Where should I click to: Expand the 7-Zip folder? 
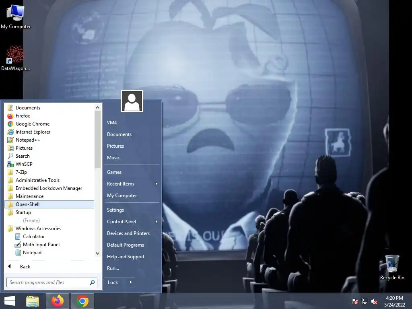click(49, 172)
